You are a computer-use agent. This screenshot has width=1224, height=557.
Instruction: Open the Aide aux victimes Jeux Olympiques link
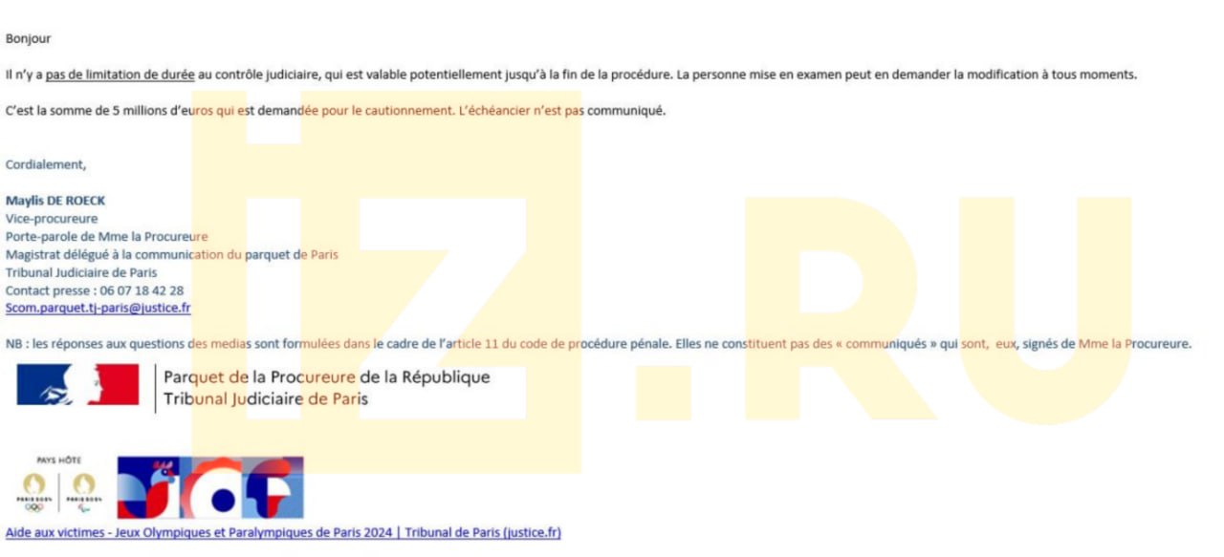pos(283,532)
